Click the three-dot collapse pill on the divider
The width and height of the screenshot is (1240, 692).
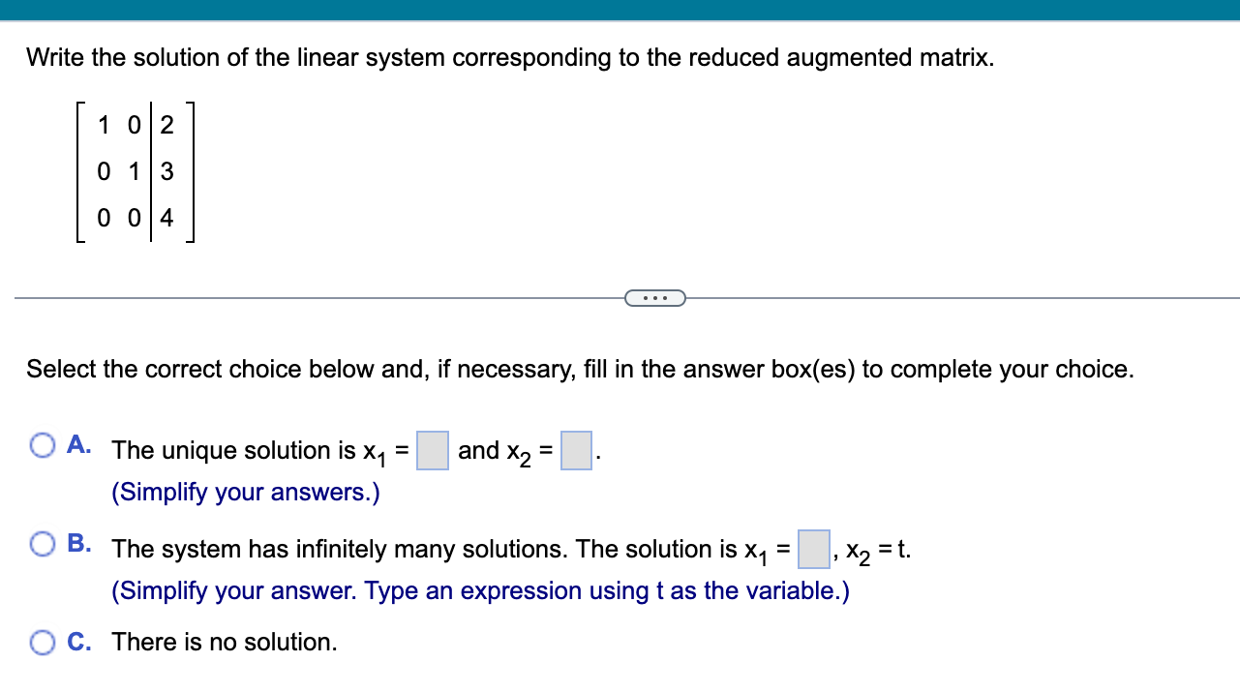click(x=655, y=297)
